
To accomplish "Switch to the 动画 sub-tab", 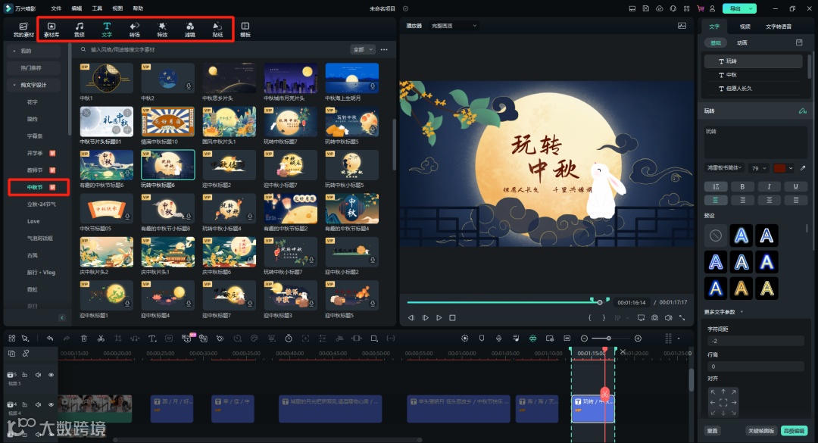I will click(742, 43).
